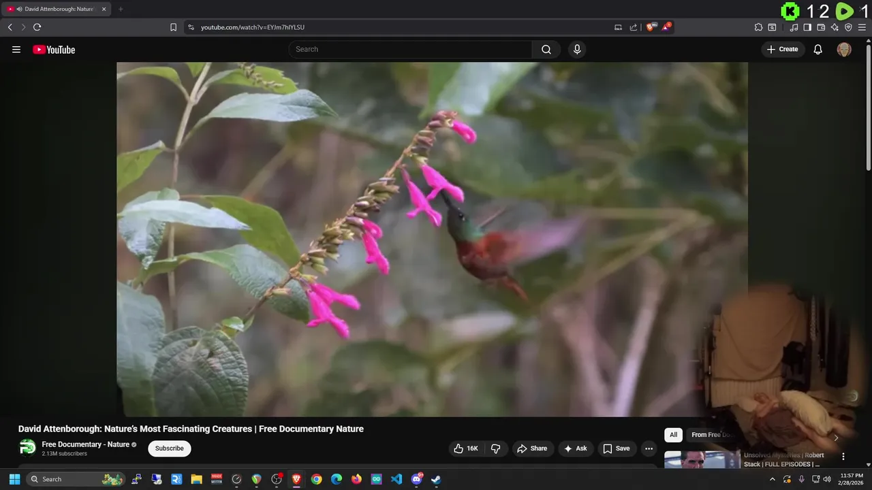872x490 pixels.
Task: Open the account avatar menu
Action: point(844,50)
